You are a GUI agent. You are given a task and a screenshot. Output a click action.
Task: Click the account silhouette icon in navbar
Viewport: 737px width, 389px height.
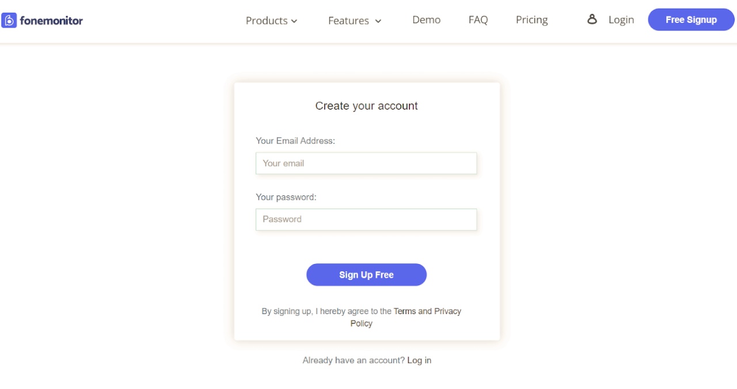[x=592, y=19]
